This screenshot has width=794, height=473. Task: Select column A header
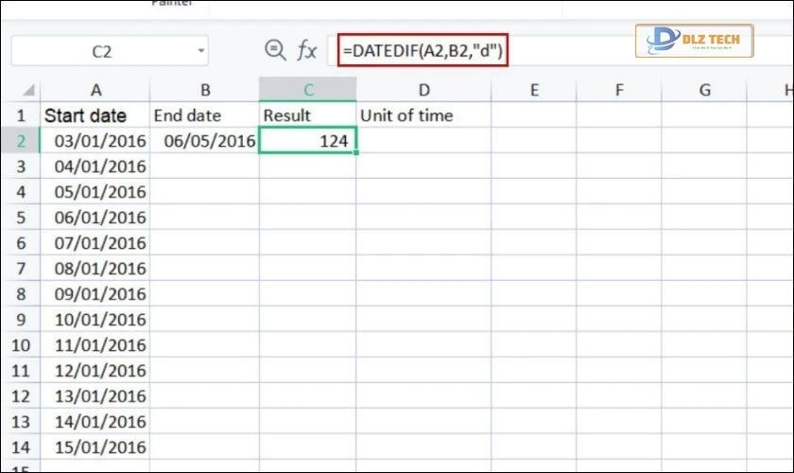point(95,90)
